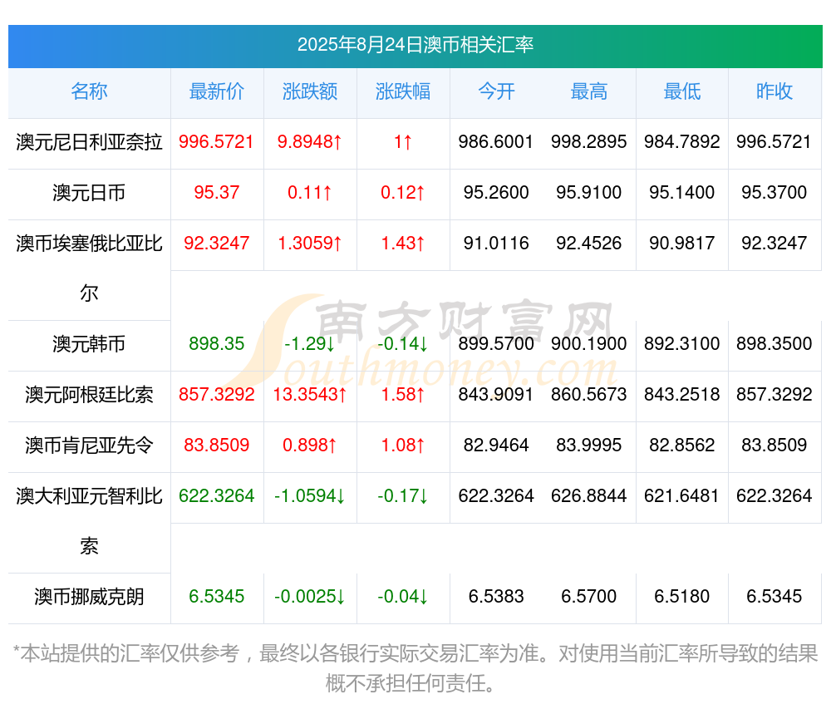
Task: Click high value 95.9100
Action: coord(589,192)
